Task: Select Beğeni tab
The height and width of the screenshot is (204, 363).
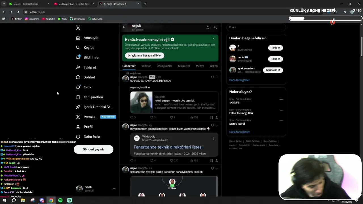Action: (x=214, y=66)
